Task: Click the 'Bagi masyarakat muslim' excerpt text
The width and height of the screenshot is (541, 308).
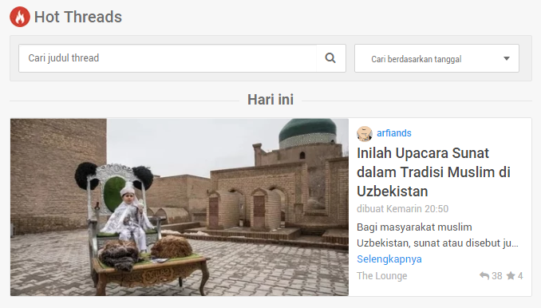Action: (x=437, y=235)
